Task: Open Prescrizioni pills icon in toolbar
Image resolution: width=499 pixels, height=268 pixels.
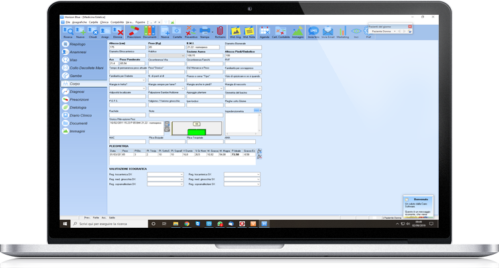Action: [x=134, y=32]
